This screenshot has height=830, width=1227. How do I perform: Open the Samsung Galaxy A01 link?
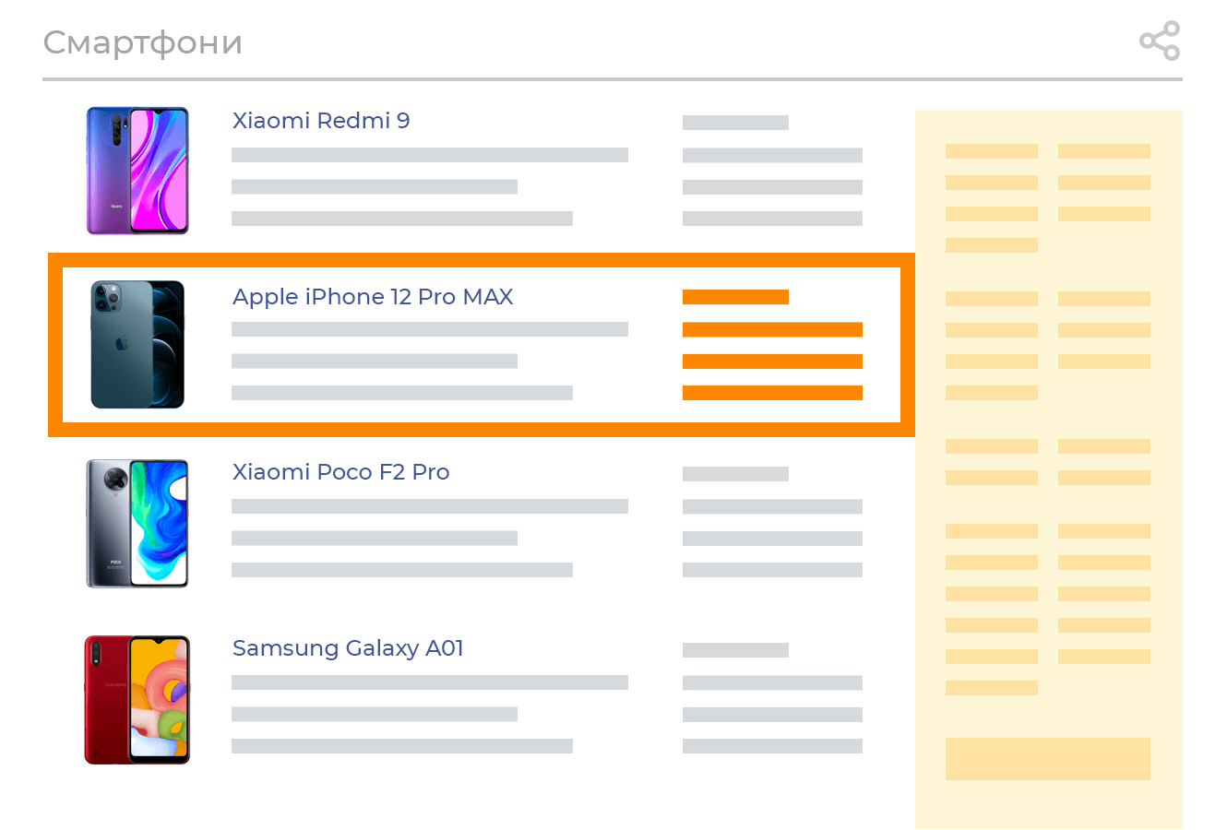(x=348, y=648)
